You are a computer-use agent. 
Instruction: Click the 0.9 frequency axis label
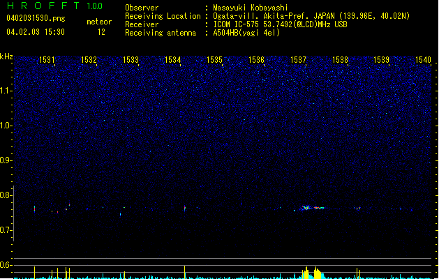[6, 160]
